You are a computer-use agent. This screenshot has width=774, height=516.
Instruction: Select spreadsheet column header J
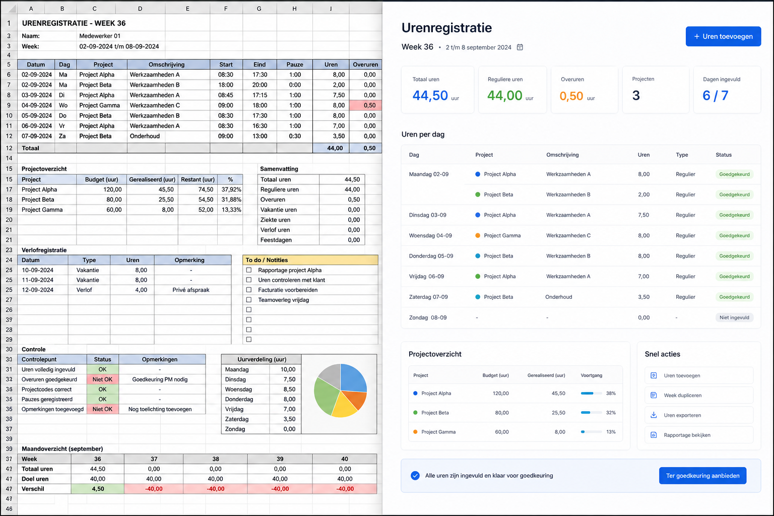coord(331,9)
